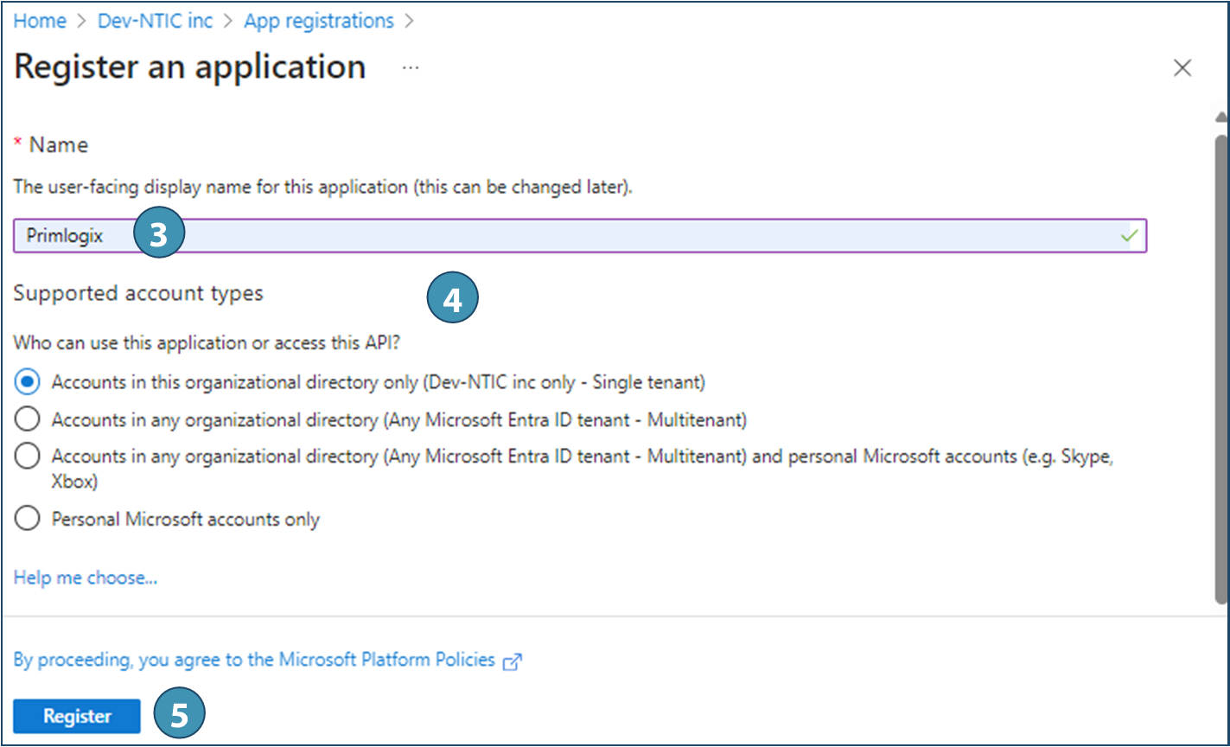The image size is (1230, 747).
Task: Click the external link icon beside Platform Policies
Action: click(x=513, y=661)
